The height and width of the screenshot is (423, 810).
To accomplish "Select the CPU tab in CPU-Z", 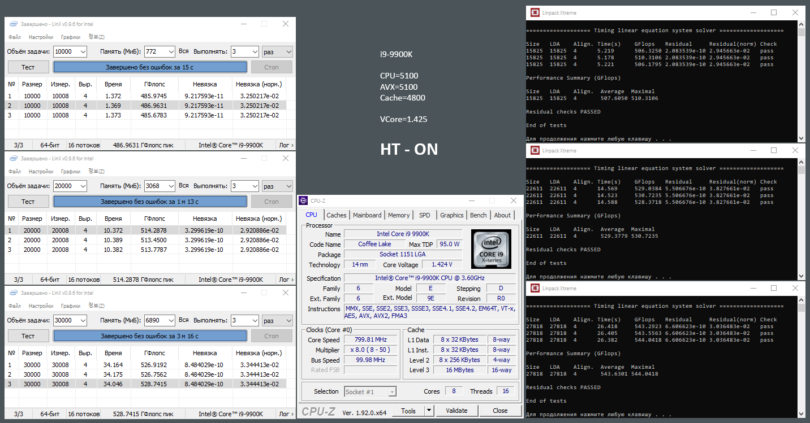I will (311, 215).
